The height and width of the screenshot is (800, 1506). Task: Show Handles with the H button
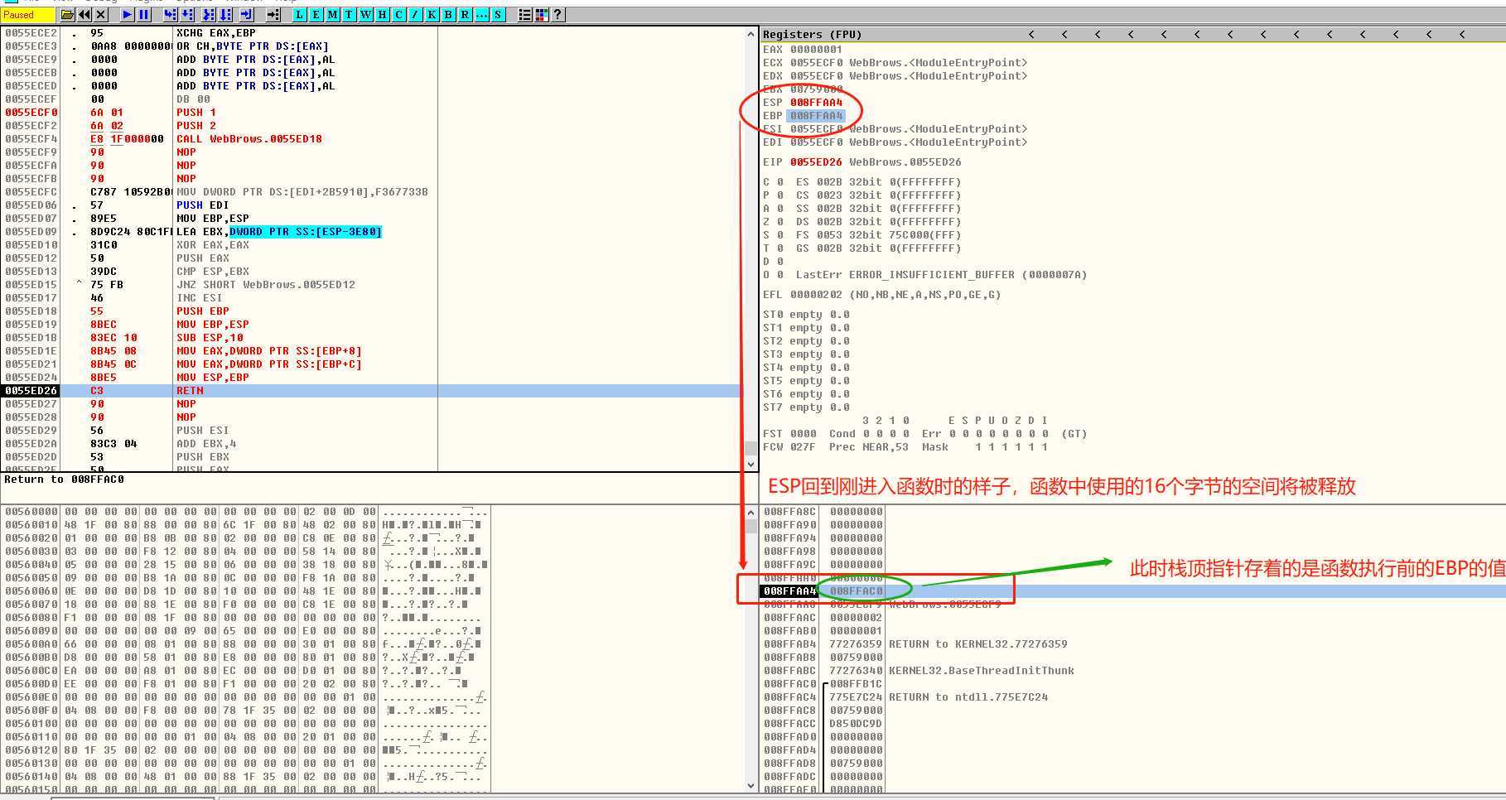[382, 14]
